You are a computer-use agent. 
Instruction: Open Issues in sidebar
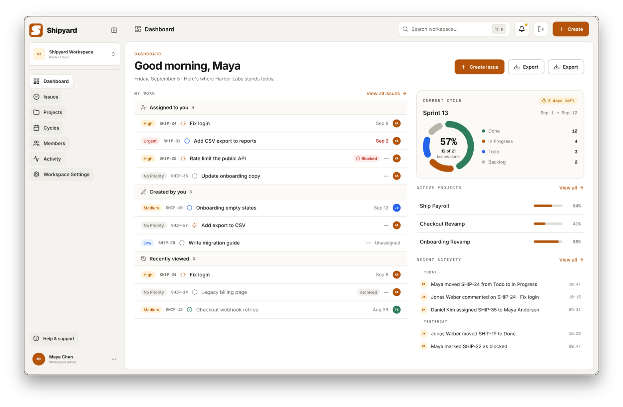[x=46, y=97]
